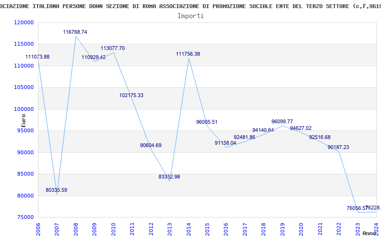Click the 2006 x-axis year label
381x238 pixels.
pos(38,228)
